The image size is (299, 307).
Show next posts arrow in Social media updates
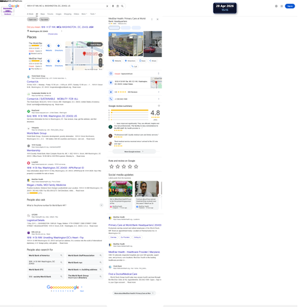(x=160, y=196)
